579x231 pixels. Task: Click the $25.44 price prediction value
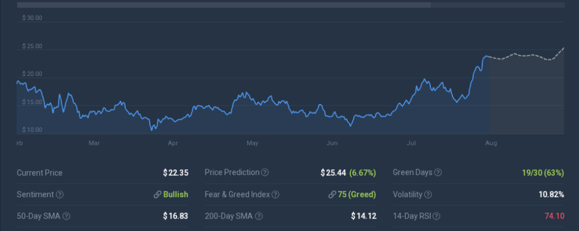pyautogui.click(x=334, y=173)
